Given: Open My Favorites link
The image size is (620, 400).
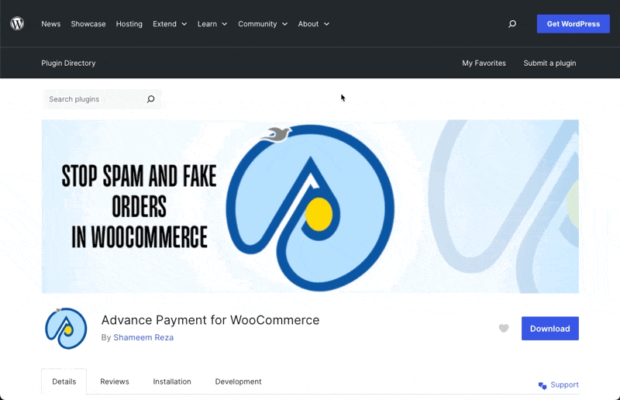Looking at the screenshot, I should pyautogui.click(x=484, y=63).
